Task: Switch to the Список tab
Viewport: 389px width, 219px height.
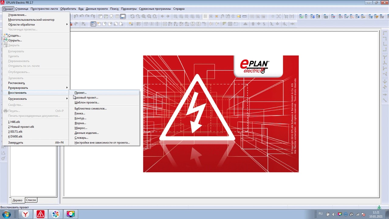Action: 31,200
